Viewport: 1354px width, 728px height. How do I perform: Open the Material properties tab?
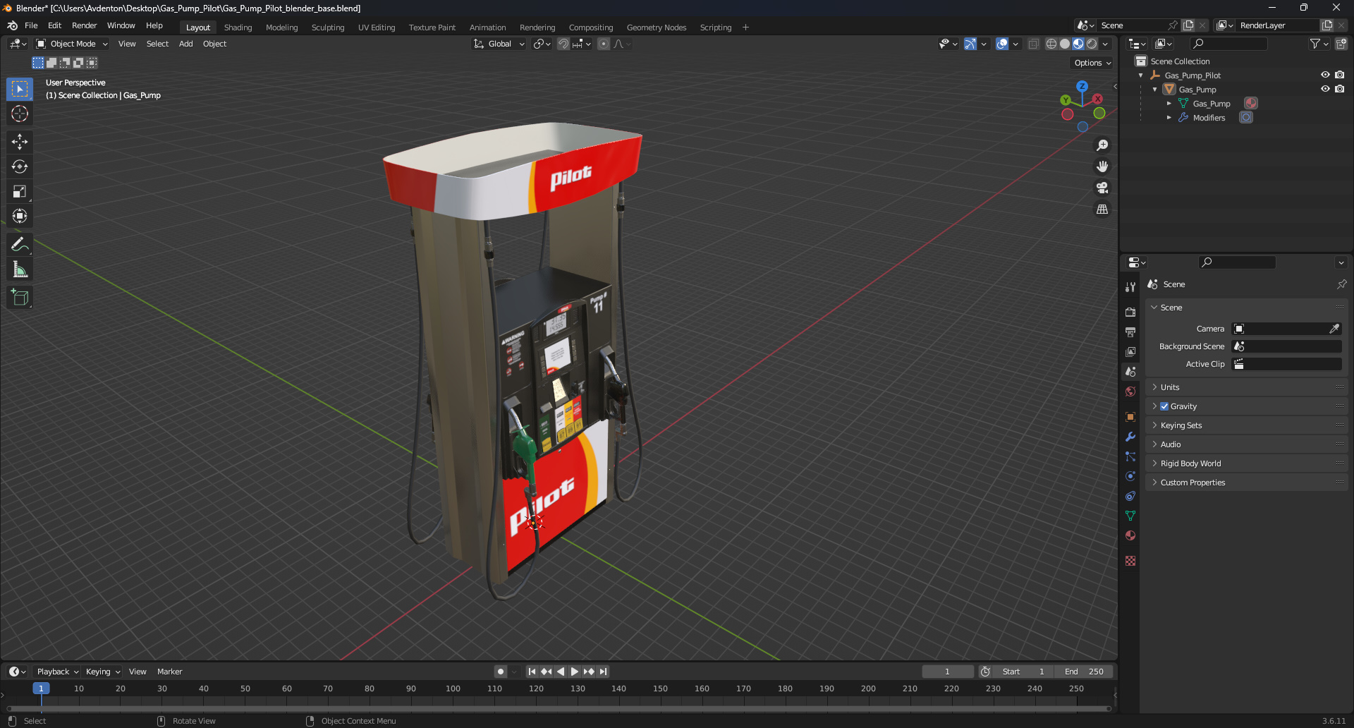[x=1130, y=535]
